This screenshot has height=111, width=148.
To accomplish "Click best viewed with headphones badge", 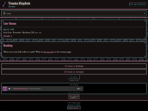I will (x=74, y=97).
